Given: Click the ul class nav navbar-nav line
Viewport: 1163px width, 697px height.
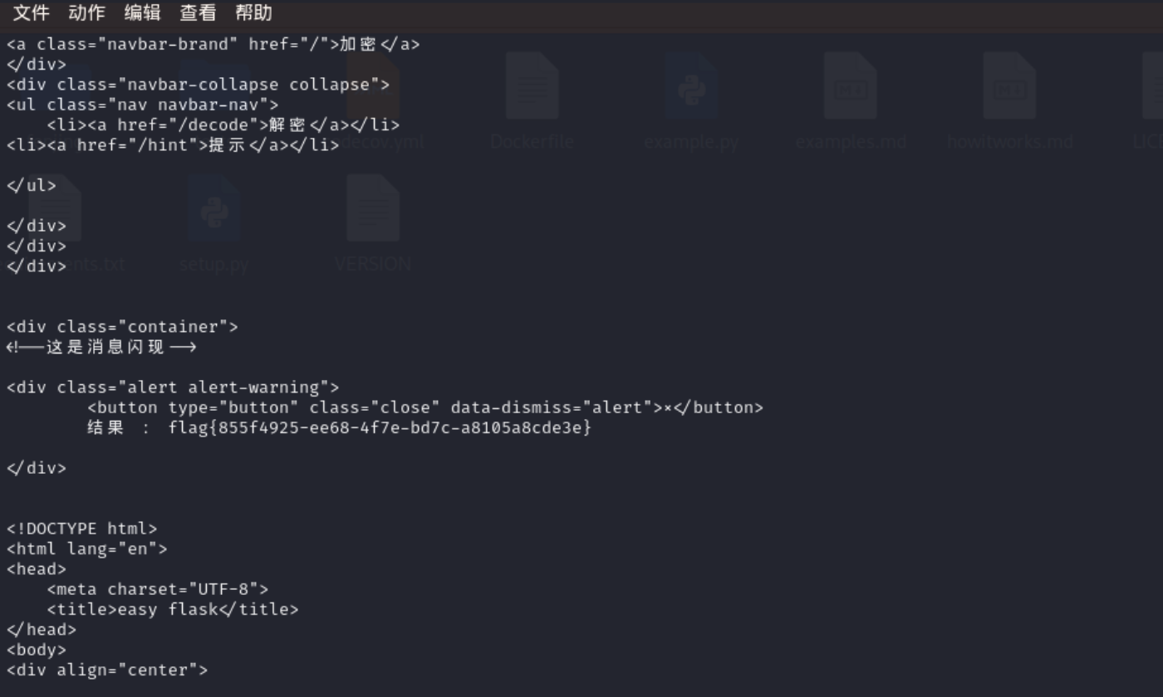Looking at the screenshot, I should pyautogui.click(x=143, y=105).
